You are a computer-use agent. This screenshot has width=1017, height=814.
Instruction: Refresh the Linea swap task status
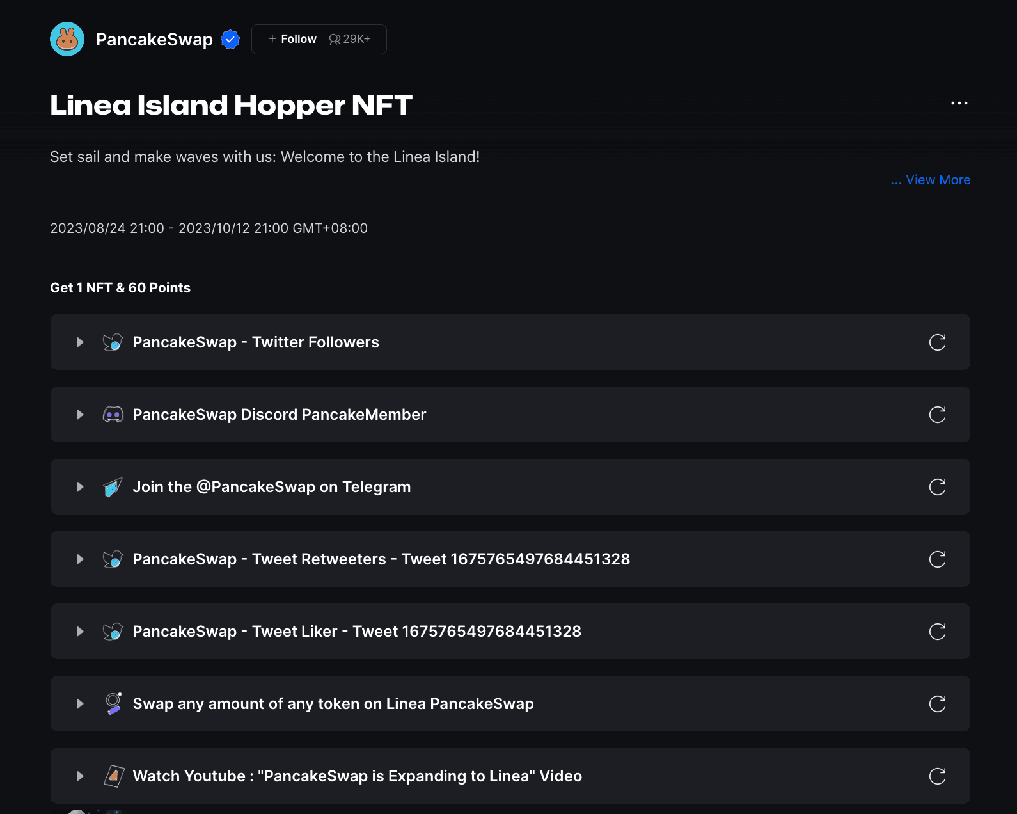[x=937, y=704]
